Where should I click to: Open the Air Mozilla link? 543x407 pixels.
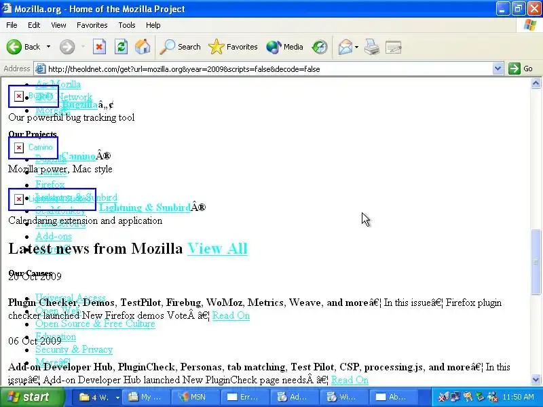pos(58,83)
